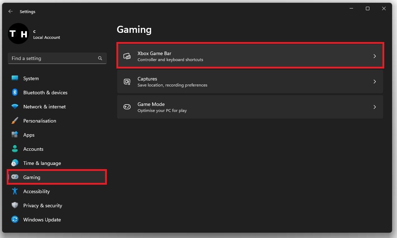Go to Windows Update settings page

(x=42, y=220)
